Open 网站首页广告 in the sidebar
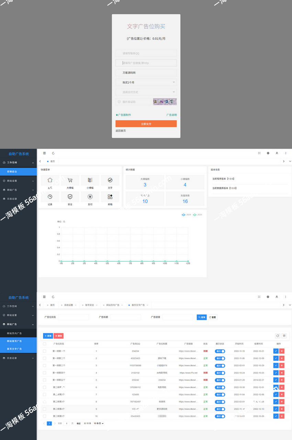 (18, 341)
